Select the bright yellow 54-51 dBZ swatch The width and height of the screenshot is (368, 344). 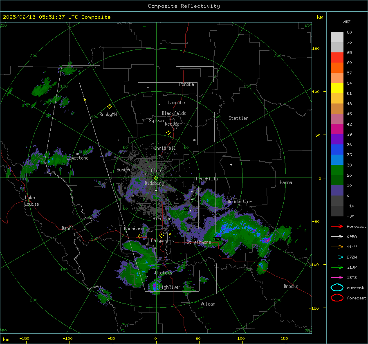[x=337, y=88]
